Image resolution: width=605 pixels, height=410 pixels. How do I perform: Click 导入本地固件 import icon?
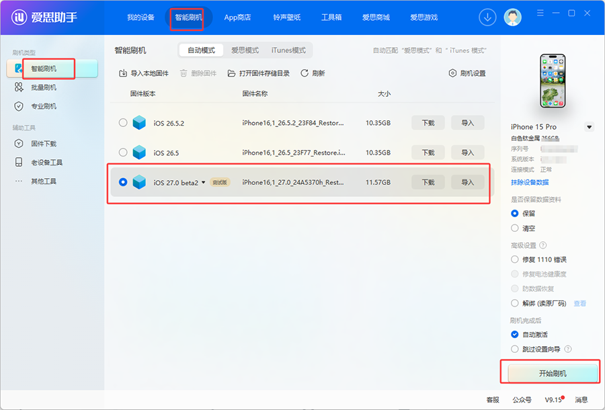click(123, 73)
